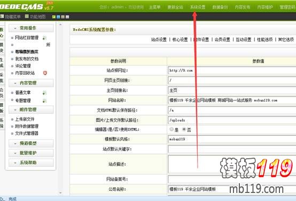This screenshot has height=201, width=296.
Task: Click the 文档HTML默认保存路径 input field
Action: (232, 110)
